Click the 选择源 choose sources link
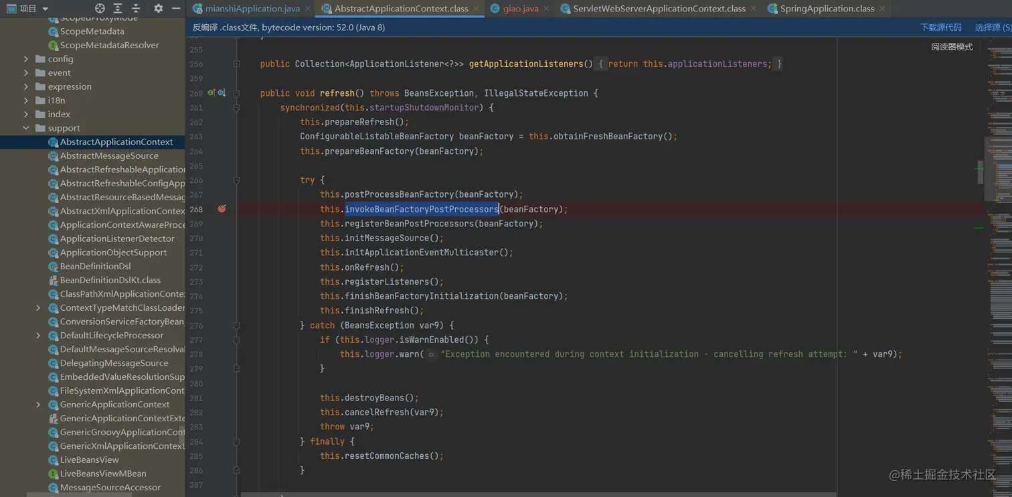 (x=993, y=27)
